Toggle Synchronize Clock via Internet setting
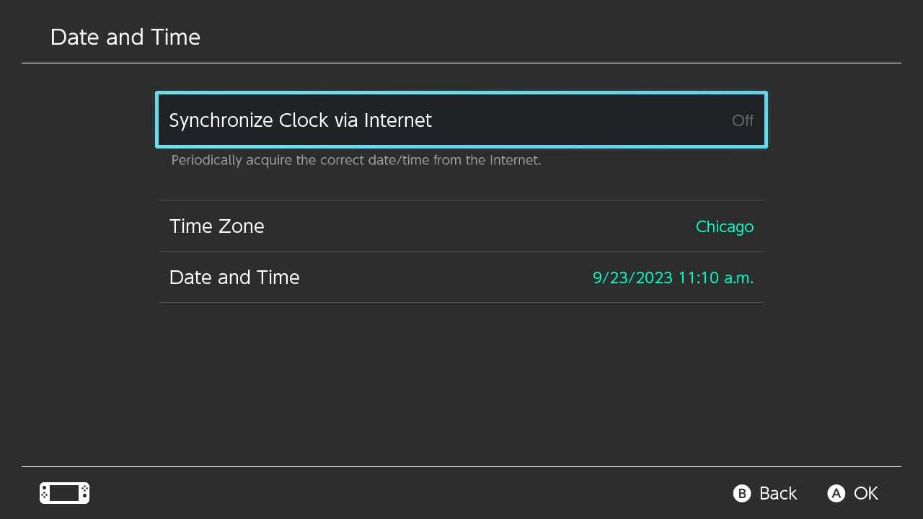Viewport: 923px width, 519px height. [x=461, y=120]
